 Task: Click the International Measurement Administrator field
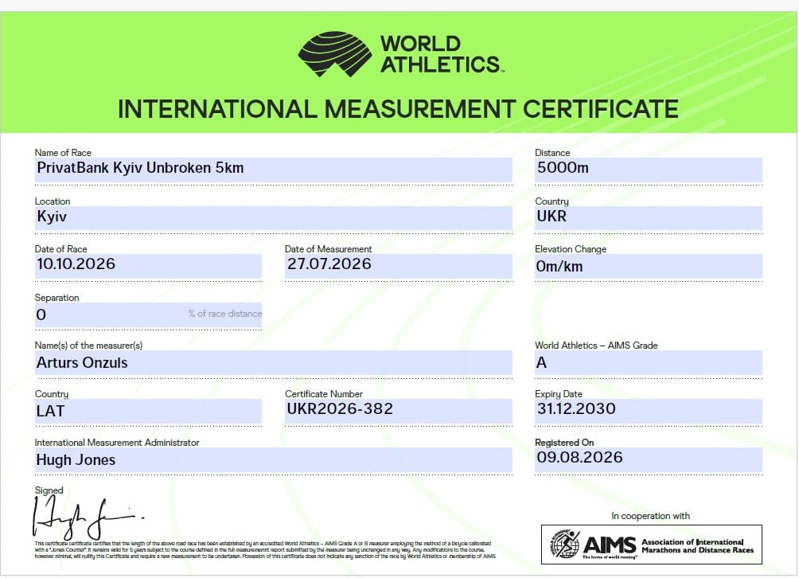tap(273, 459)
